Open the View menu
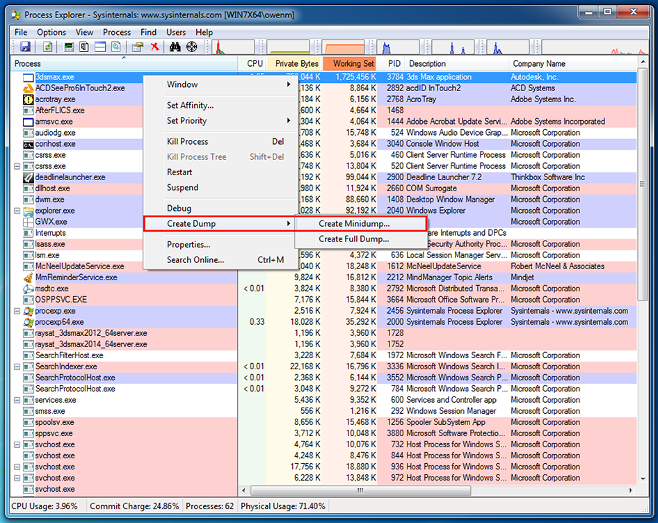The image size is (658, 523). click(x=84, y=32)
